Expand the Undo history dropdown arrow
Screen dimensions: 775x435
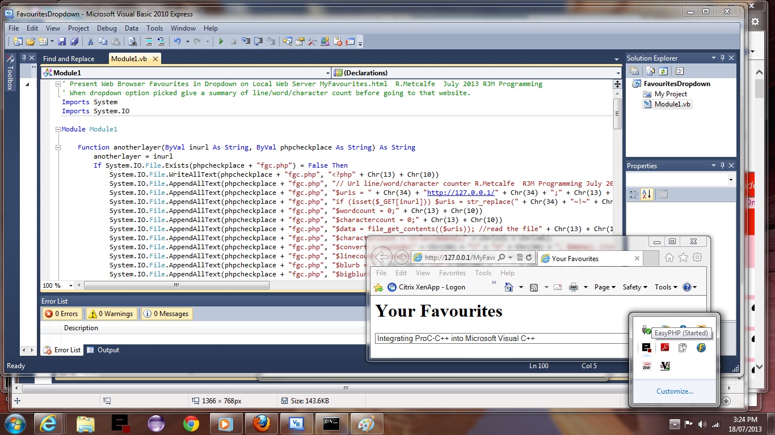[x=187, y=41]
